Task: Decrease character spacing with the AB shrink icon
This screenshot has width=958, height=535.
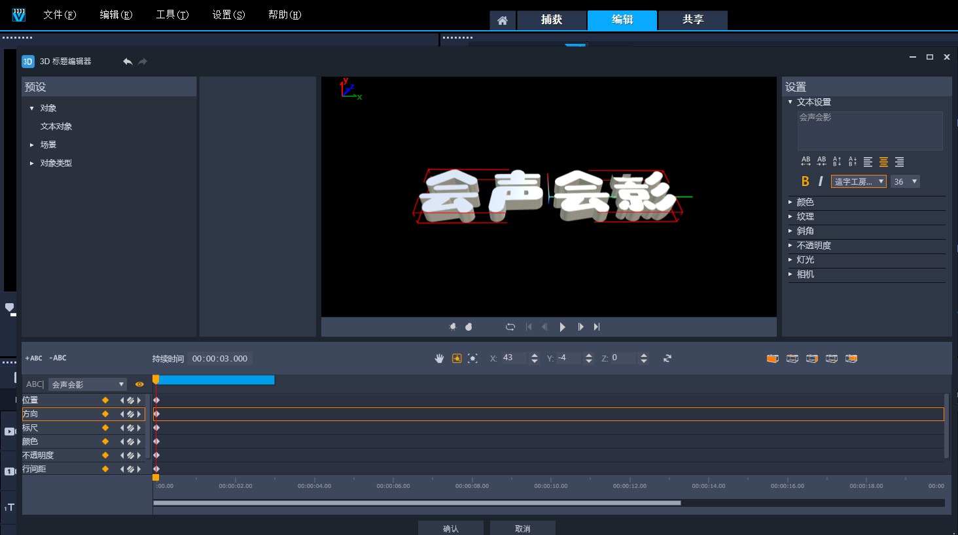Action: click(x=821, y=161)
